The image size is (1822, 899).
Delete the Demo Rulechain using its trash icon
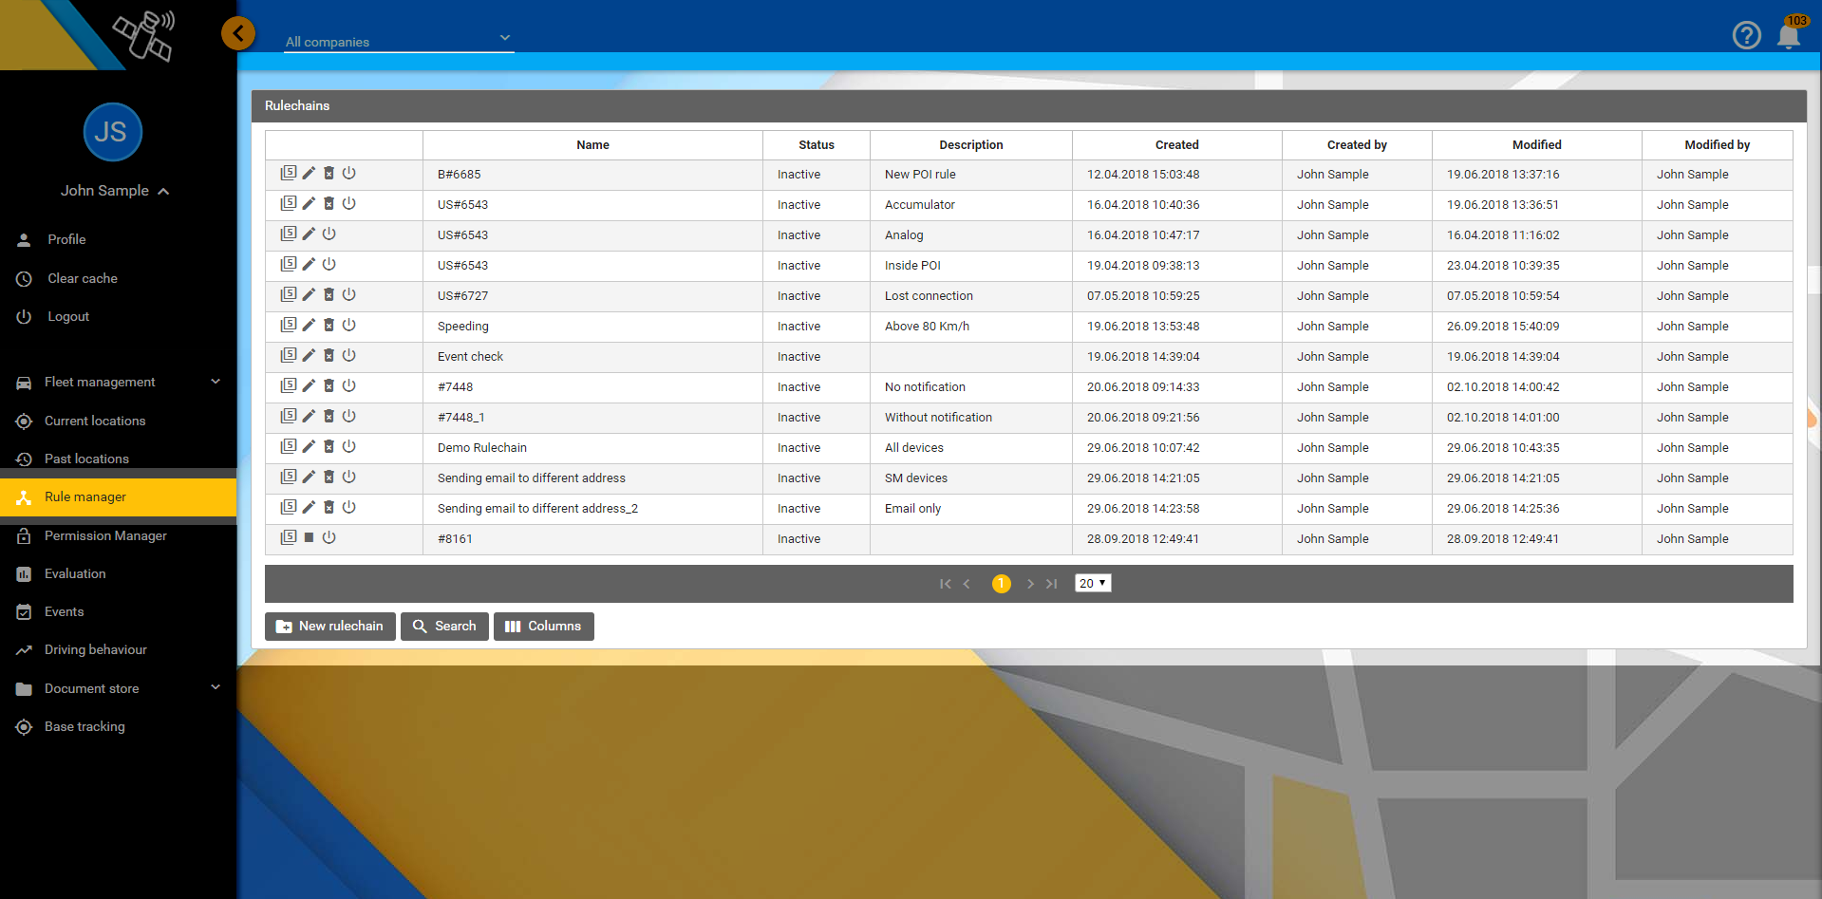pyautogui.click(x=329, y=447)
